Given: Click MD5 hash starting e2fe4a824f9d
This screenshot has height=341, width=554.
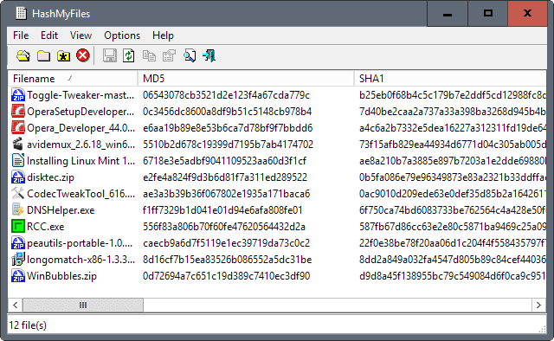Looking at the screenshot, I should [225, 177].
